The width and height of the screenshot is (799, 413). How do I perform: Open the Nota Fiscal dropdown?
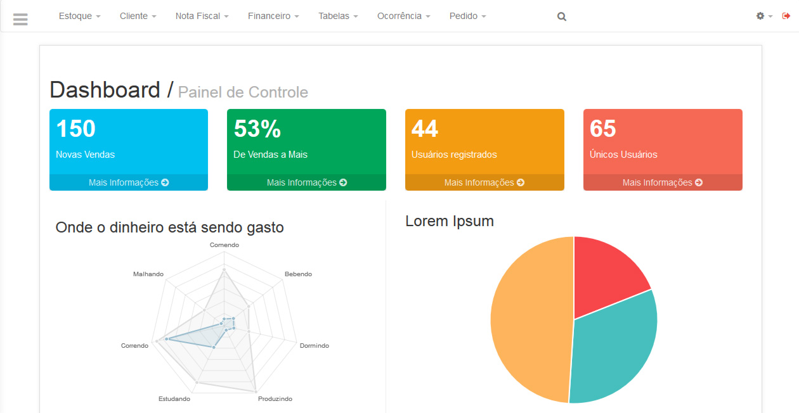tap(202, 16)
